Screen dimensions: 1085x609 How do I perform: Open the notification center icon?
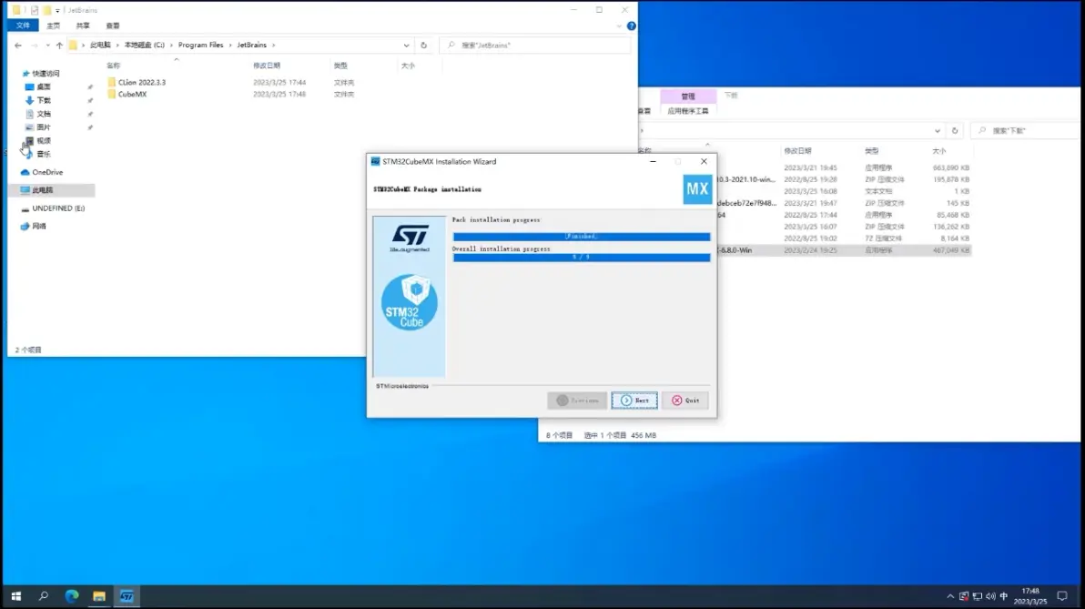click(x=1062, y=596)
